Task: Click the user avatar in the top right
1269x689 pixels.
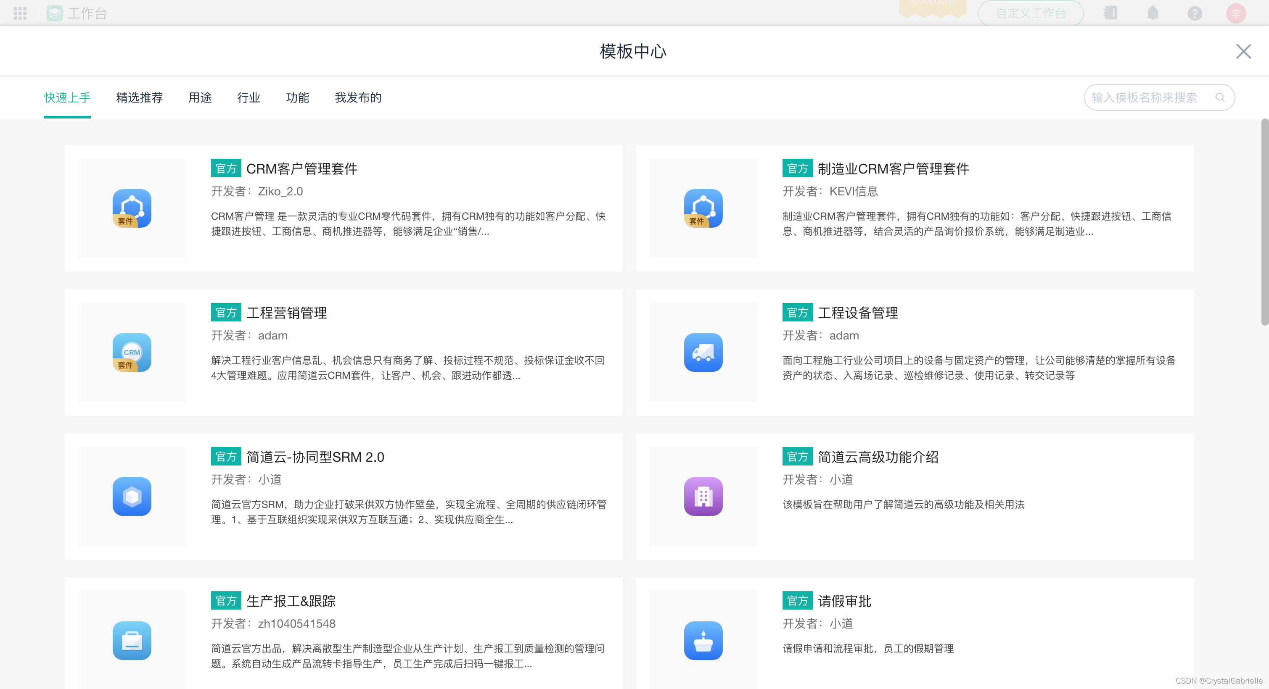Action: 1237,13
